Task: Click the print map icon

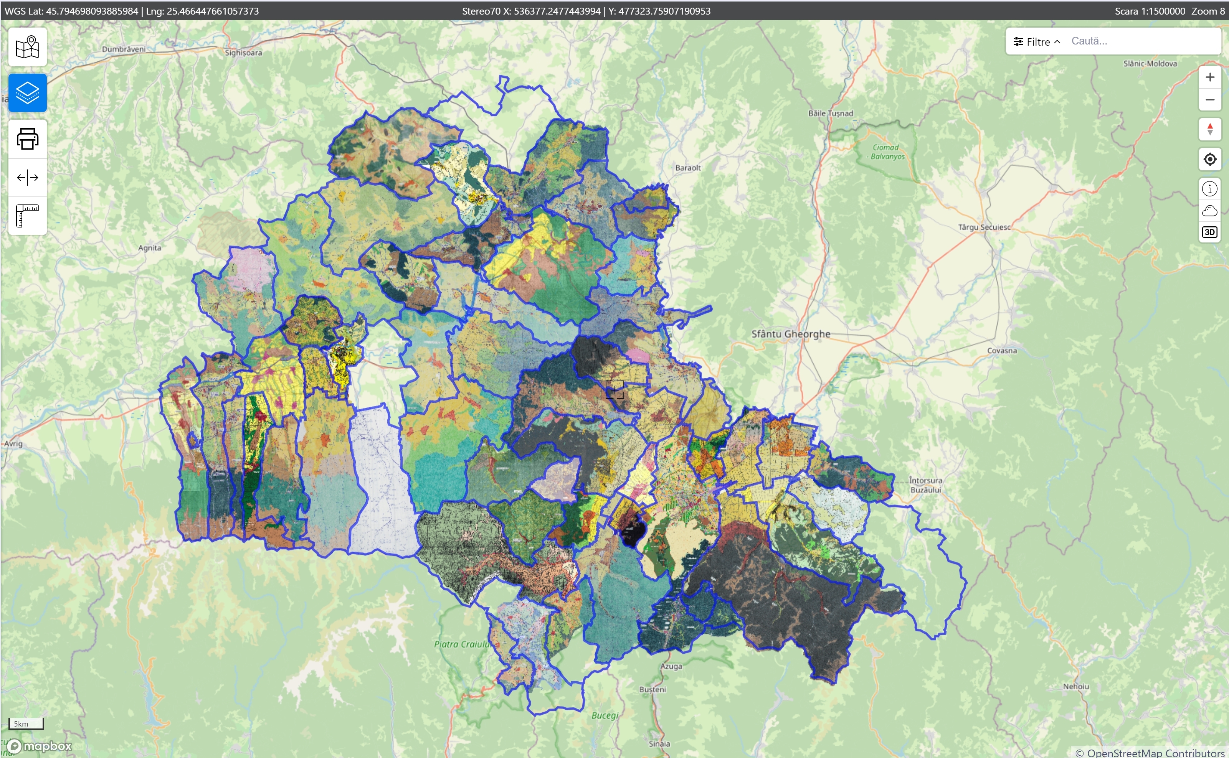Action: coord(28,139)
